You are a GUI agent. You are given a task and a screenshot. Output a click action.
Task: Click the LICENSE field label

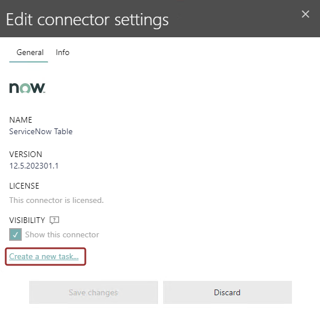(24, 186)
